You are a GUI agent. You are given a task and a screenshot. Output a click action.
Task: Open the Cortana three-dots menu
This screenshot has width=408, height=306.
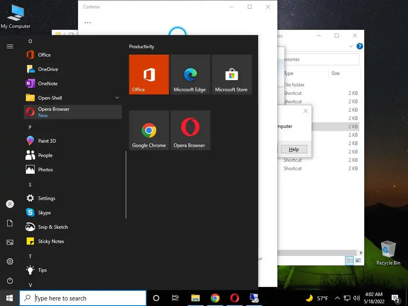click(x=88, y=22)
